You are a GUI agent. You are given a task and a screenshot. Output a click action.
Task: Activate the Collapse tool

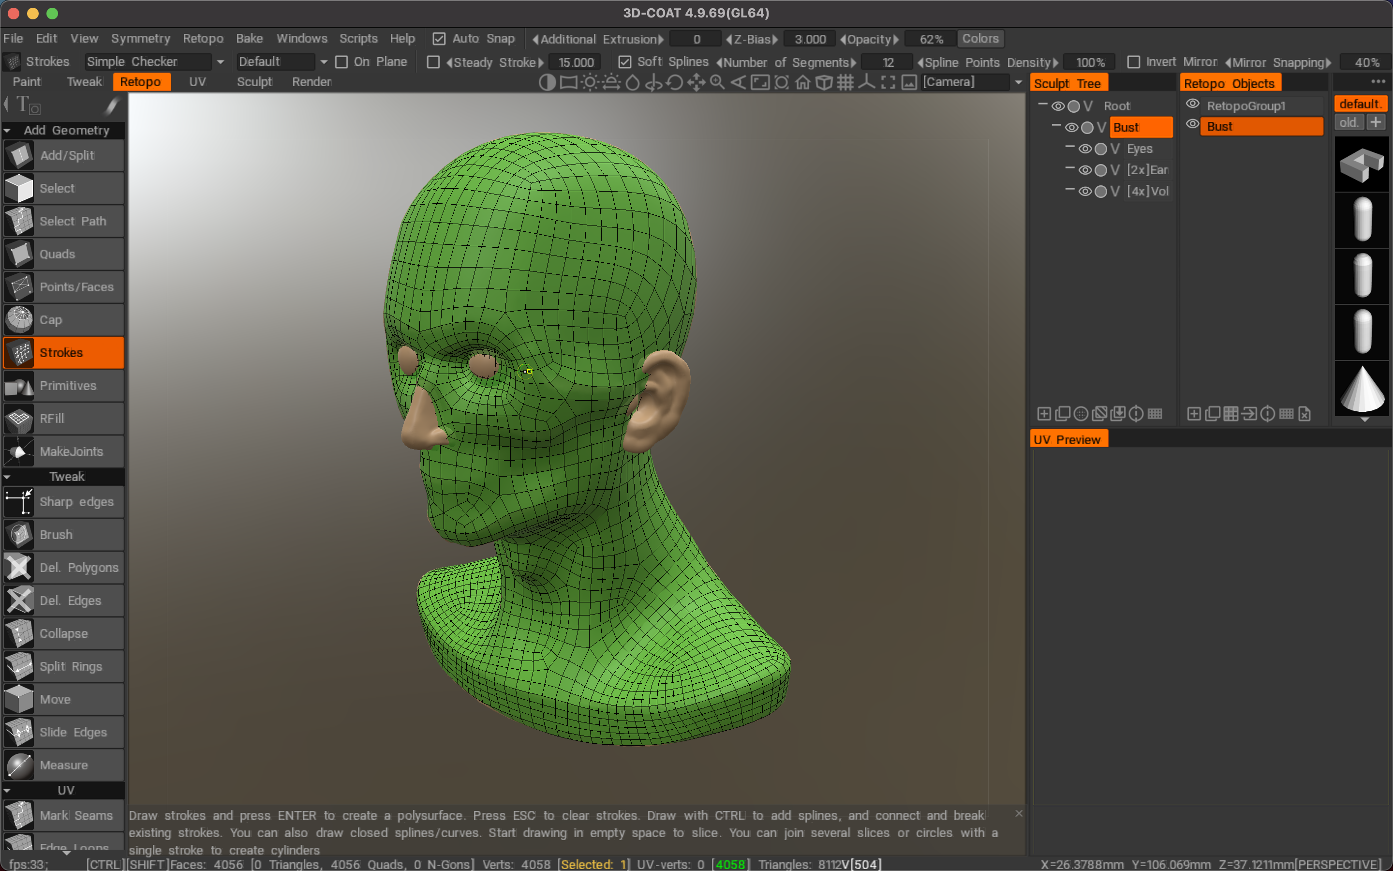coord(63,633)
